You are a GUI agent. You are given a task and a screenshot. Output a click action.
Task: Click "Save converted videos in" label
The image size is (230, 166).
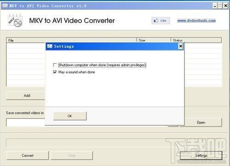click(x=25, y=113)
